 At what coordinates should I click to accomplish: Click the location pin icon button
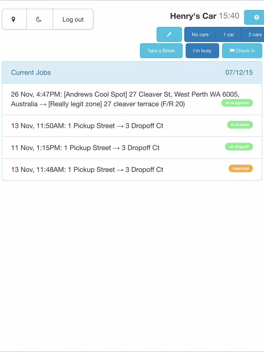point(14,19)
